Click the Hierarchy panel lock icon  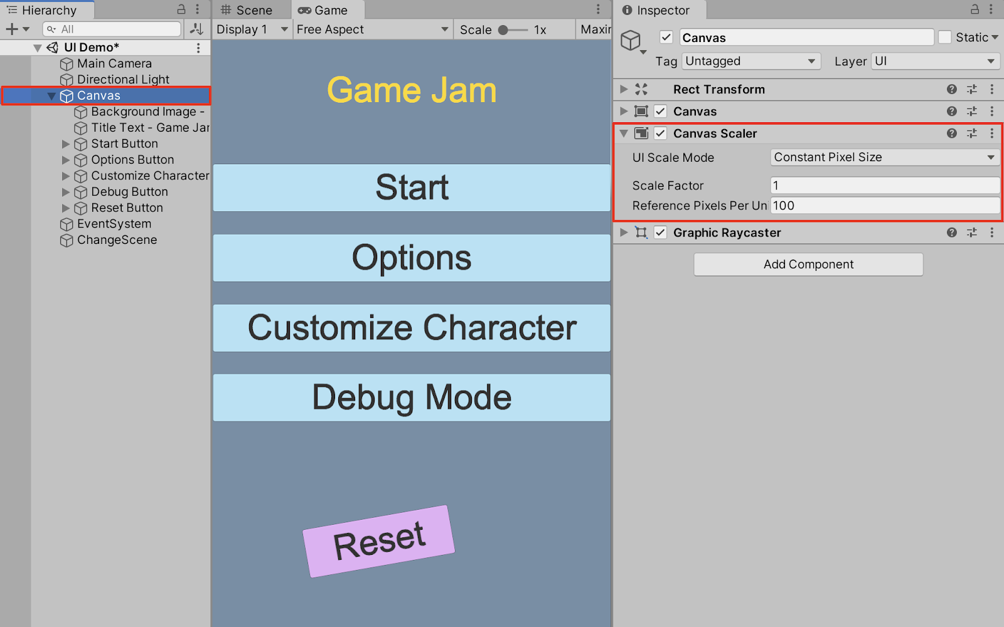tap(181, 9)
